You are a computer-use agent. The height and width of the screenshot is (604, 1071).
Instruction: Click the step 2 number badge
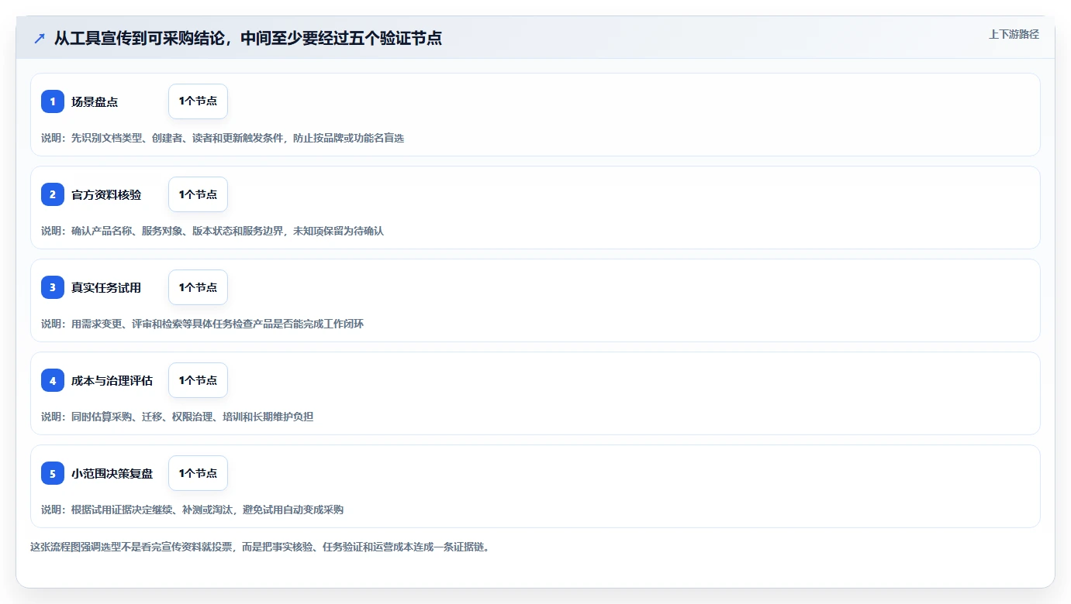53,194
